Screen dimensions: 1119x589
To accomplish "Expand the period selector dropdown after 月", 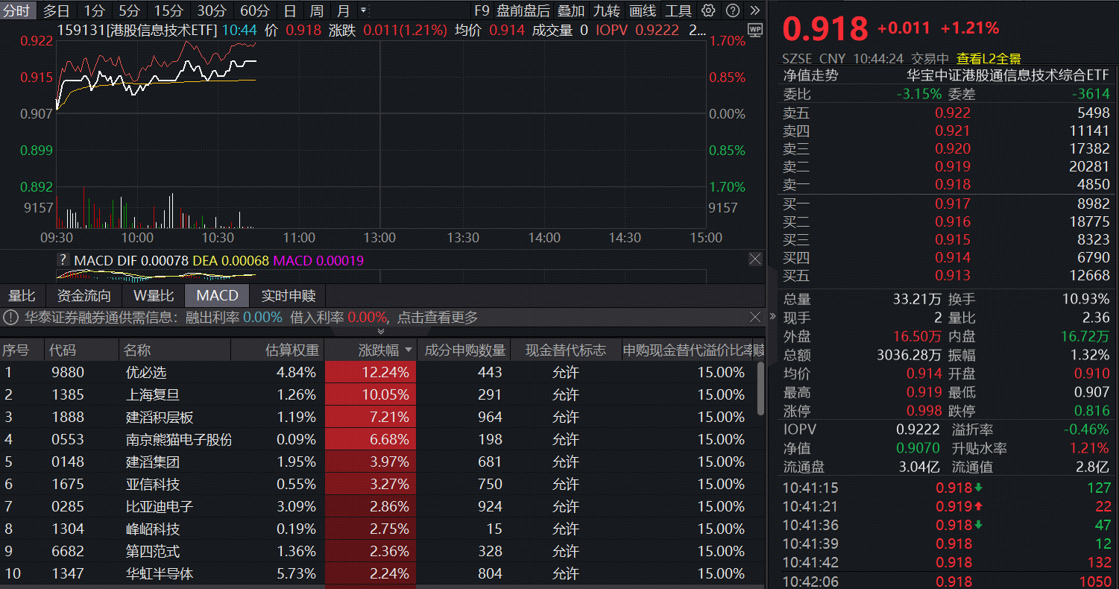I will (362, 10).
